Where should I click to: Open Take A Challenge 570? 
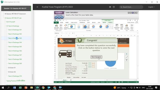point(15,76)
